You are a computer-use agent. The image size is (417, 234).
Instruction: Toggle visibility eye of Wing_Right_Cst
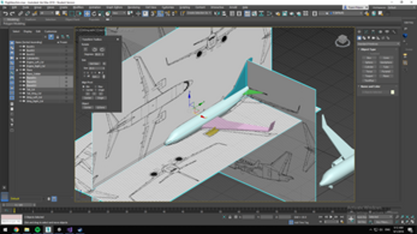click(20, 101)
